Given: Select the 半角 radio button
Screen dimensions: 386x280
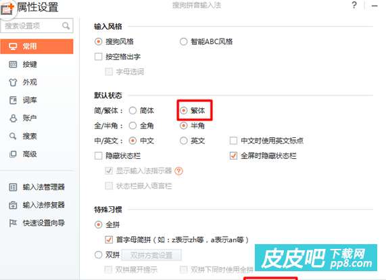Looking at the screenshot, I should click(183, 126).
